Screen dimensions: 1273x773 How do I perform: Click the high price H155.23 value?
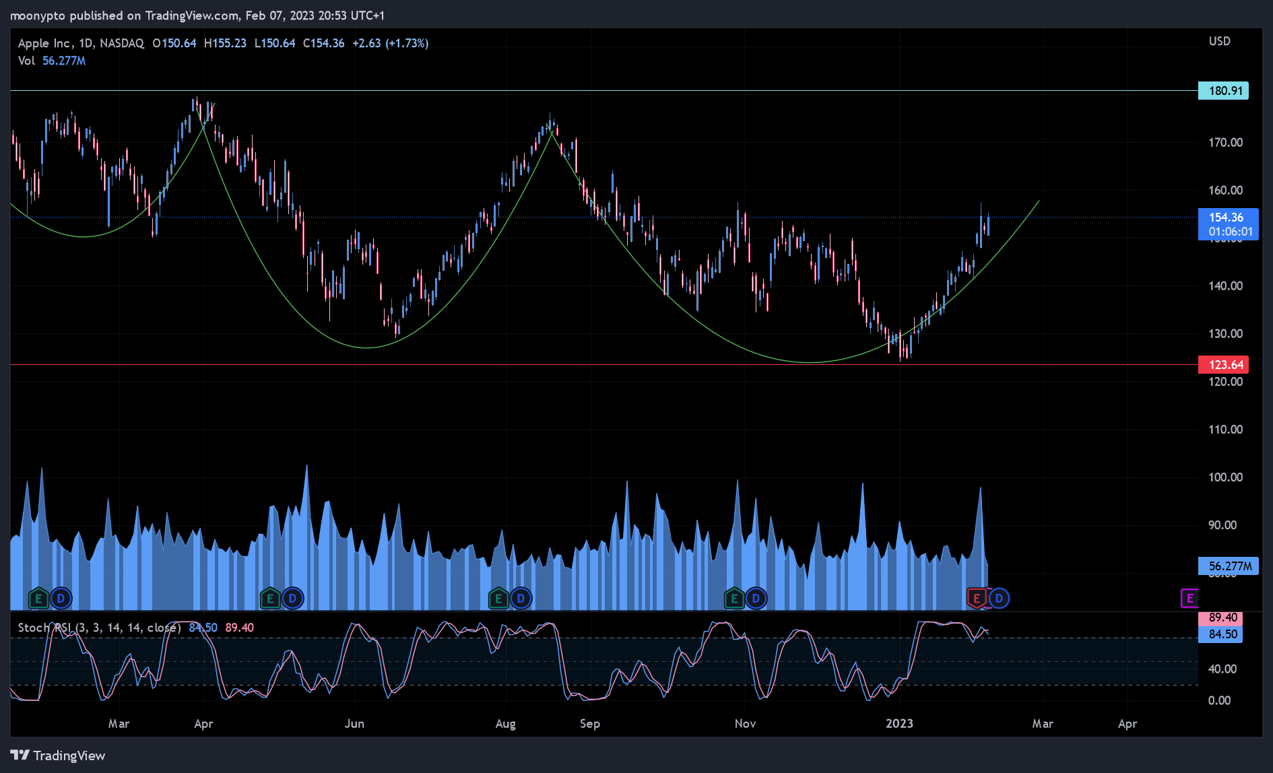[225, 43]
